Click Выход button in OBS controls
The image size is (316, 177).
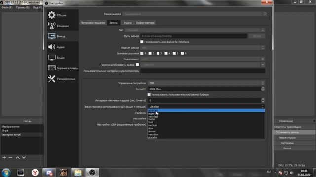point(294,148)
